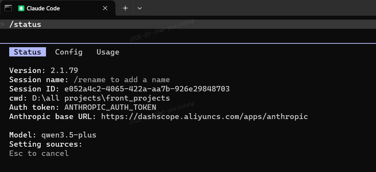Click the green Claude Code tab icon
The height and width of the screenshot is (172, 376).
coord(21,8)
